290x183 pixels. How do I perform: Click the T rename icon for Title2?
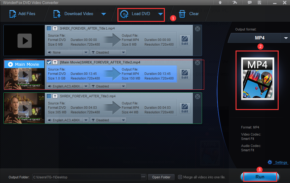click(x=55, y=62)
